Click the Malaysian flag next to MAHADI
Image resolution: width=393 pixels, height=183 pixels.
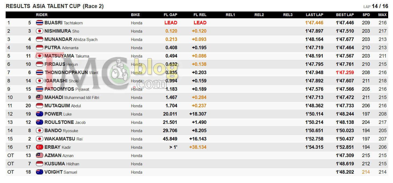pos(39,97)
